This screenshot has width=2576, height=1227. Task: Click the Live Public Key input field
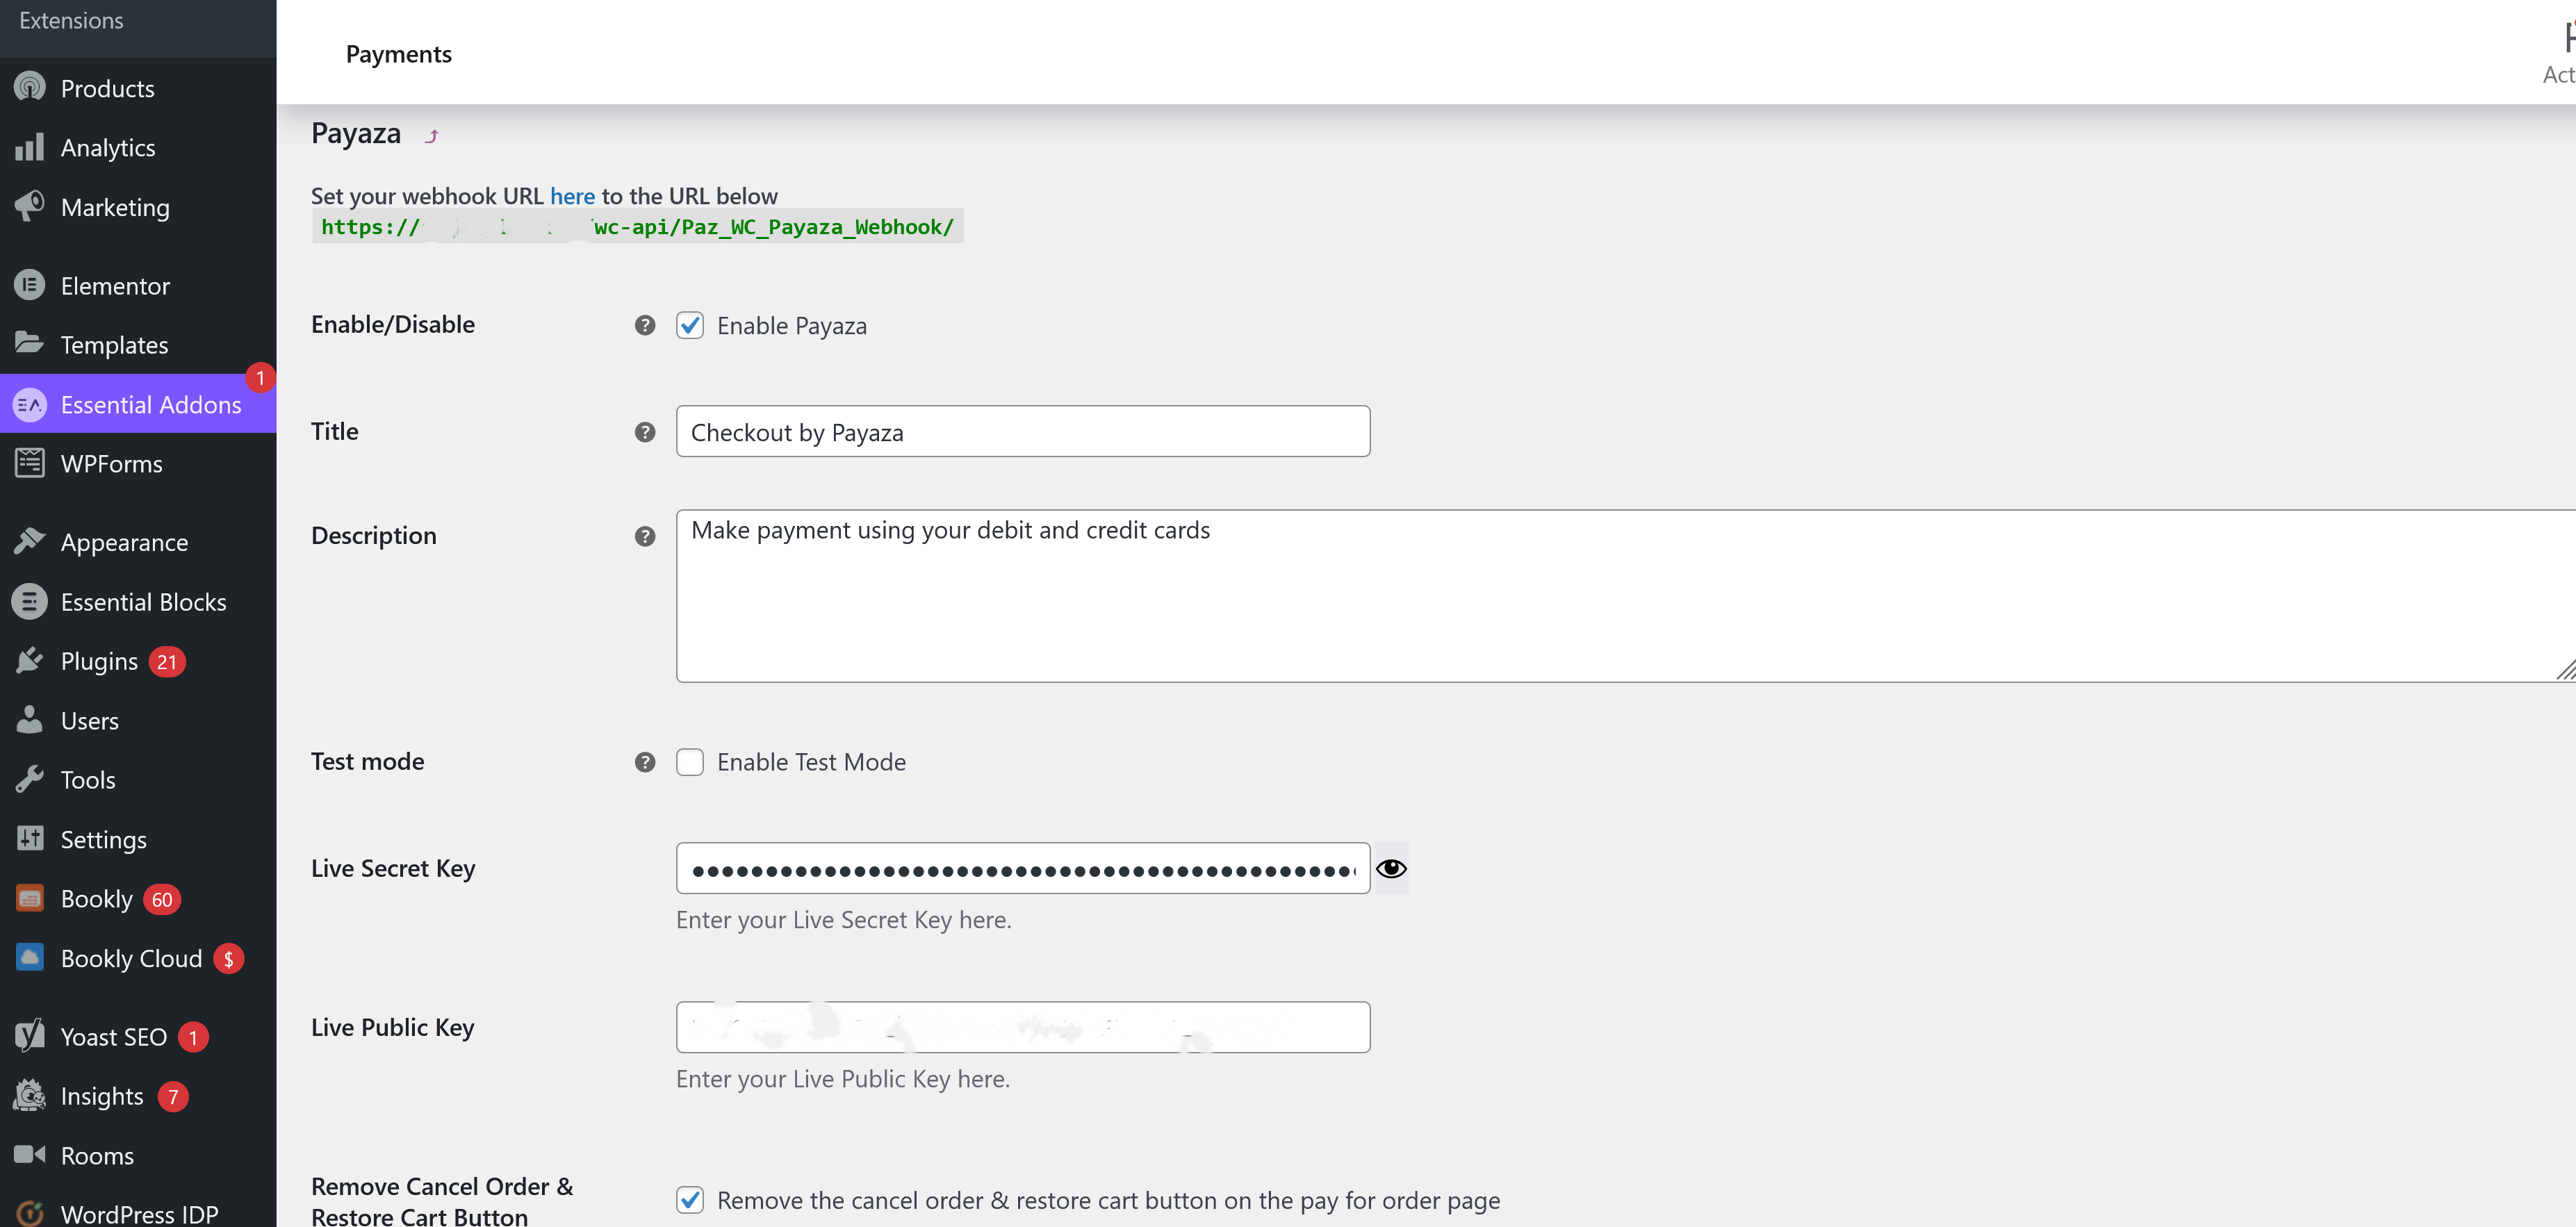(x=1023, y=1027)
